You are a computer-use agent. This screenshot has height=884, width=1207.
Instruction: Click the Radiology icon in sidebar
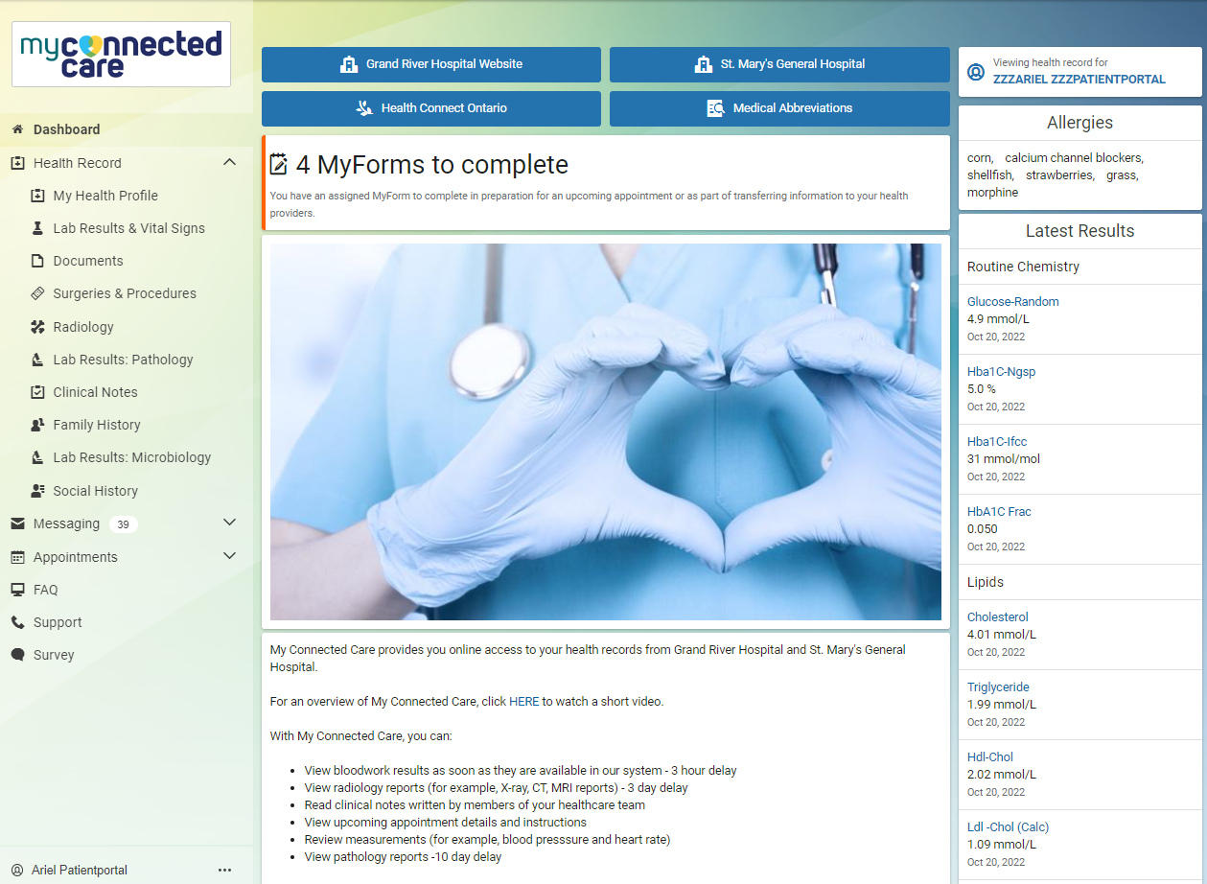click(x=37, y=327)
